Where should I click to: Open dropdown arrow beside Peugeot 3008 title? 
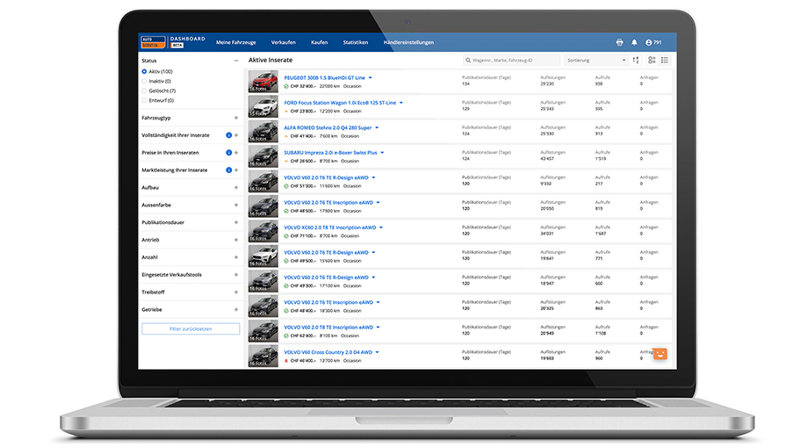371,78
